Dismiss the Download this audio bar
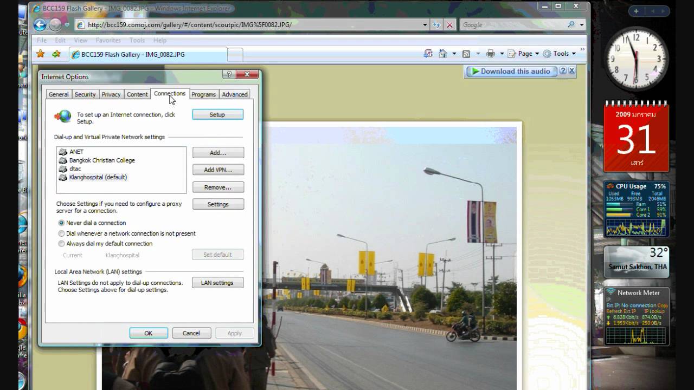This screenshot has width=694, height=390. click(x=571, y=71)
